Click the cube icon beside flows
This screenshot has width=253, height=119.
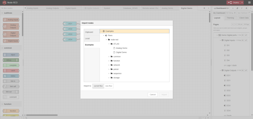[106, 35]
